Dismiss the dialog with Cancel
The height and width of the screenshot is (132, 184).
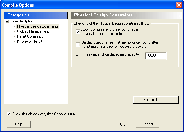[147, 124]
